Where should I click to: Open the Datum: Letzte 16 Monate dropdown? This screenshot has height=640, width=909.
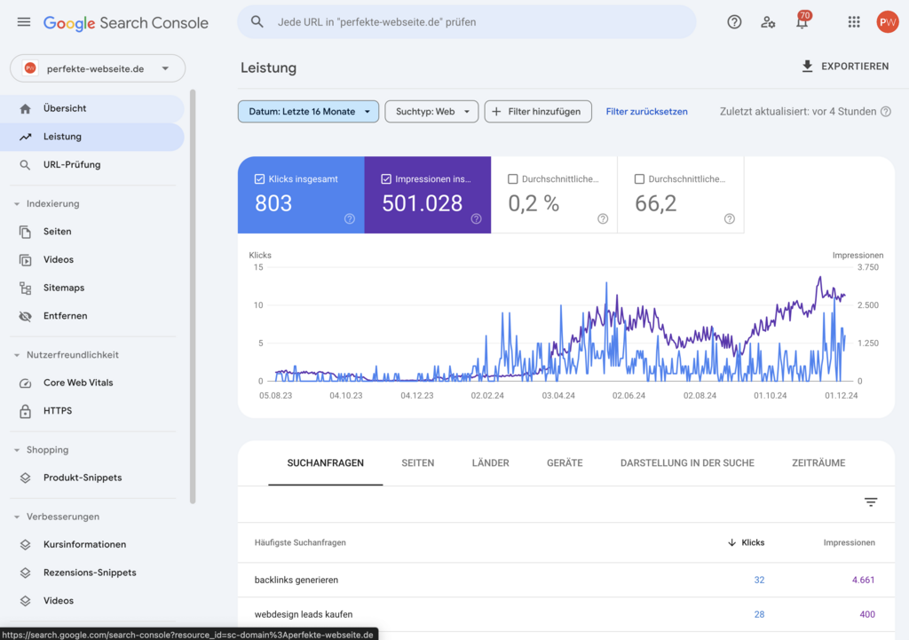coord(308,112)
